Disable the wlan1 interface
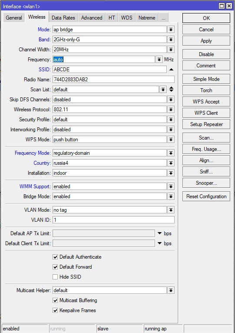The height and width of the screenshot is (333, 235). pyautogui.click(x=206, y=54)
